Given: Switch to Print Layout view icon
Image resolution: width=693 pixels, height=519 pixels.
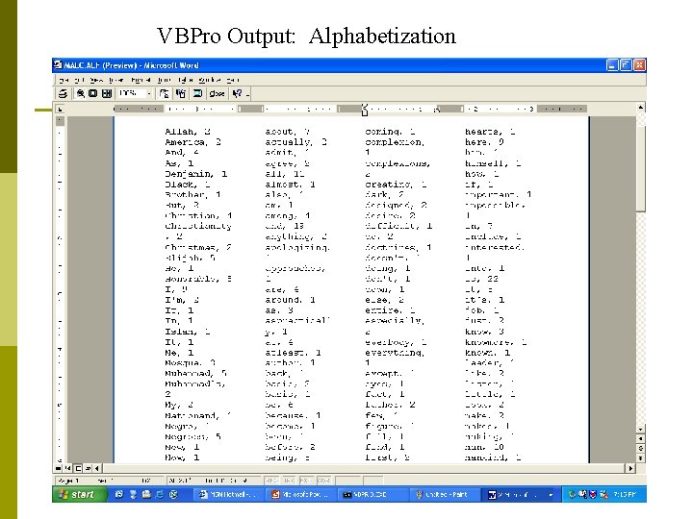Looking at the screenshot, I should tap(78, 468).
